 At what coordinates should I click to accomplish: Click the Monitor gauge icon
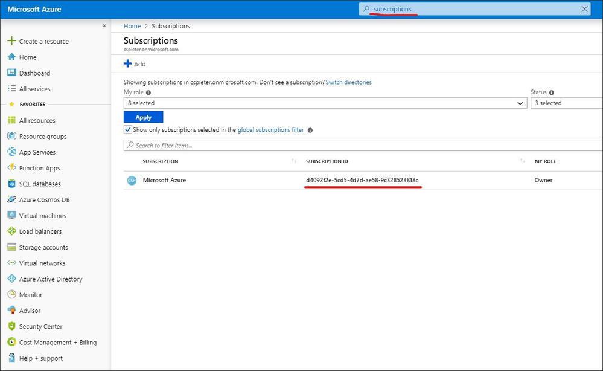coord(12,294)
